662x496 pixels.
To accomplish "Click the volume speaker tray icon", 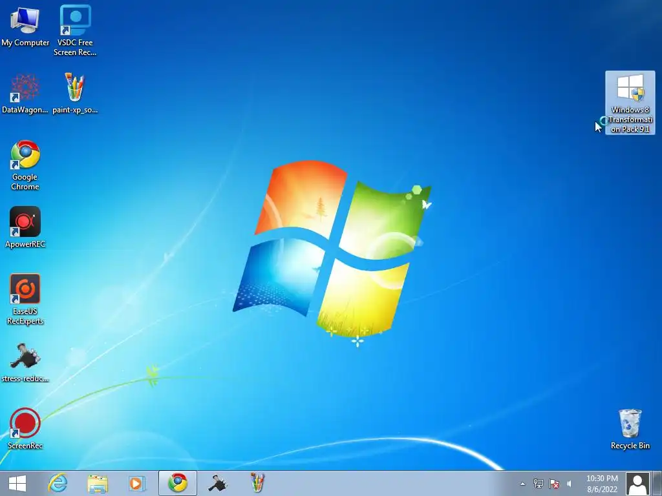I will point(569,484).
